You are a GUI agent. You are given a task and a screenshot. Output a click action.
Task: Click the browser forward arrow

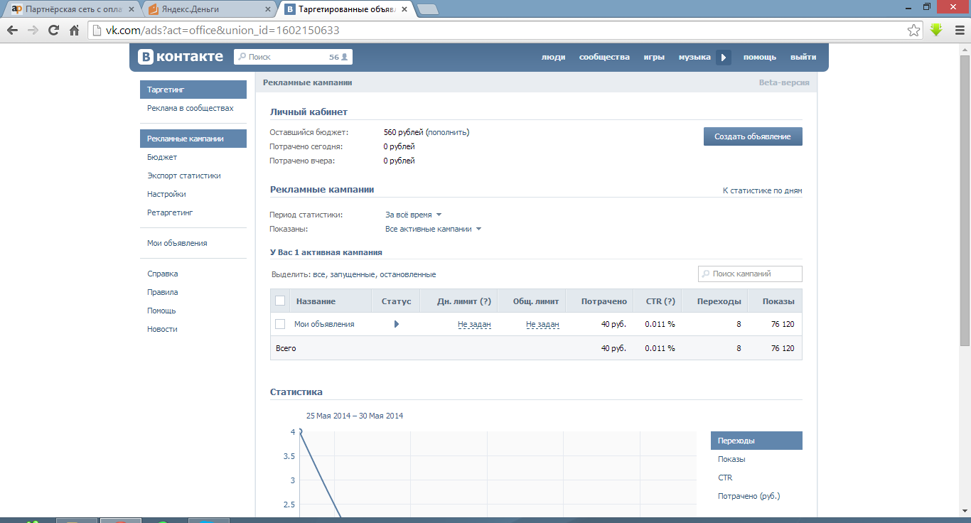(33, 31)
